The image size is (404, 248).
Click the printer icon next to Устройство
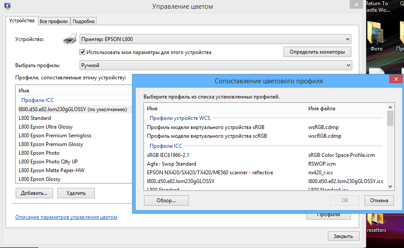tap(70, 39)
